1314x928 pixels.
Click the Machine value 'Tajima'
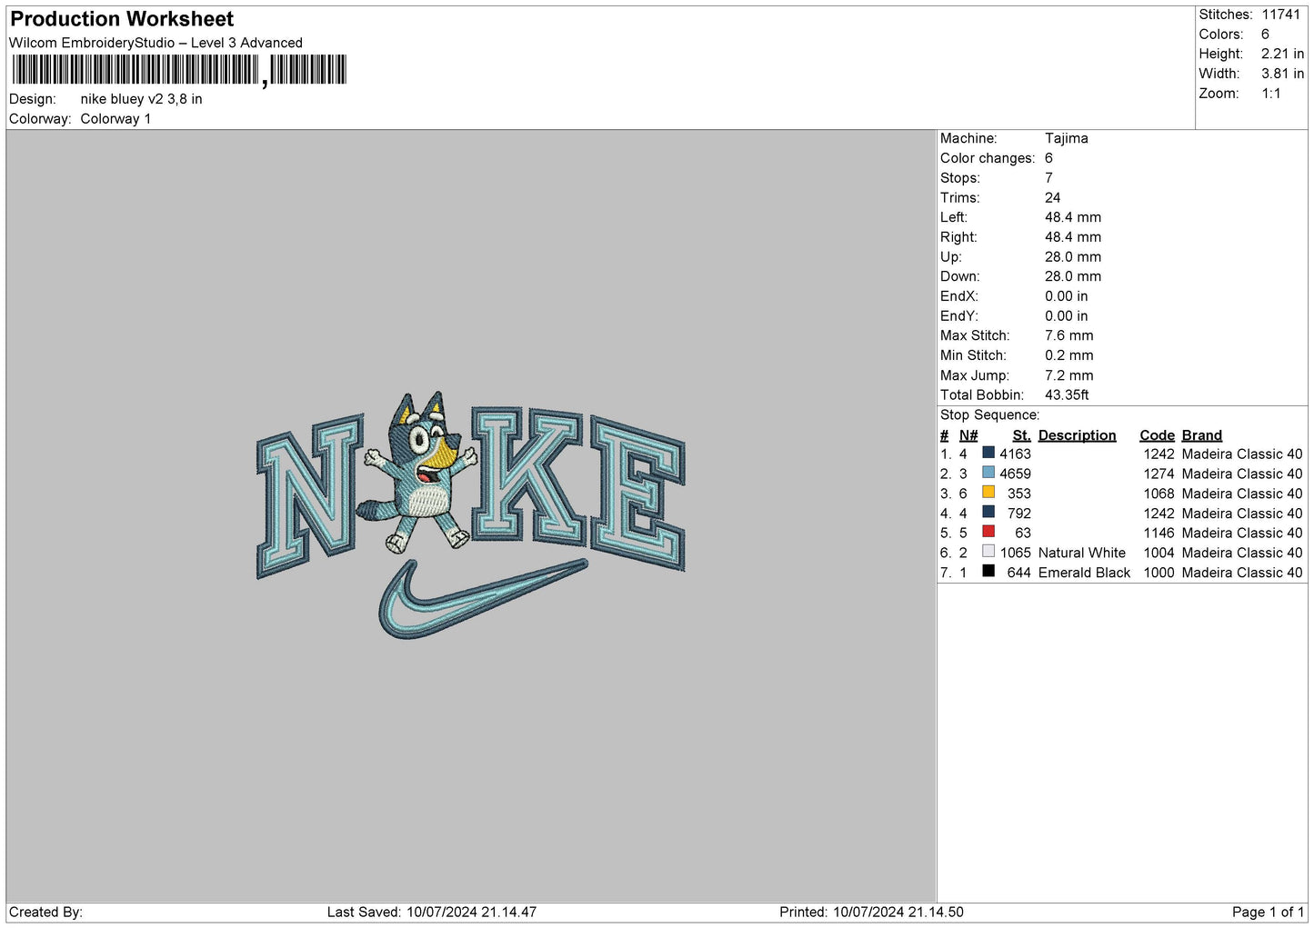coord(1066,138)
